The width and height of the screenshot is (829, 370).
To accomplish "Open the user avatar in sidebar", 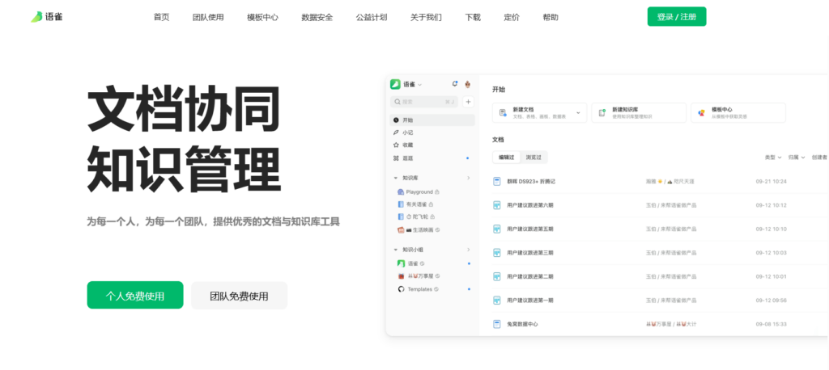I will [468, 84].
